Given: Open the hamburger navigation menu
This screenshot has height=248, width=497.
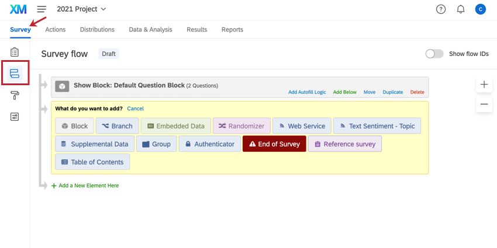Looking at the screenshot, I should click(x=42, y=9).
